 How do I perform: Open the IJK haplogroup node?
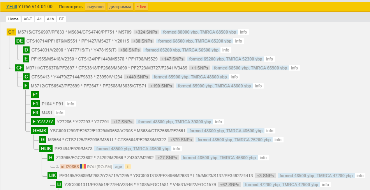53,176
